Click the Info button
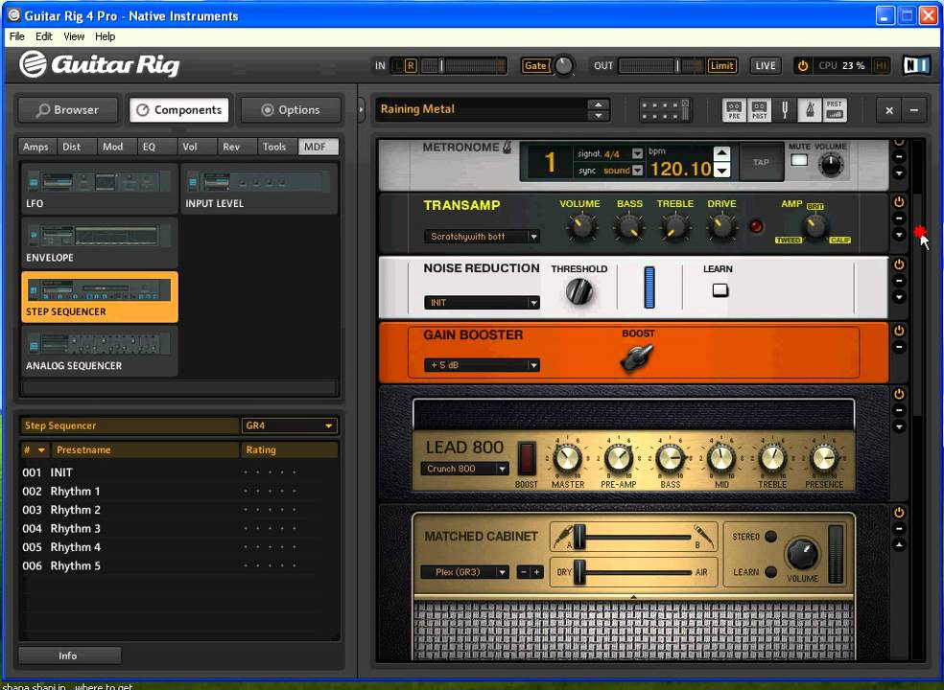This screenshot has height=690, width=944. [x=69, y=655]
